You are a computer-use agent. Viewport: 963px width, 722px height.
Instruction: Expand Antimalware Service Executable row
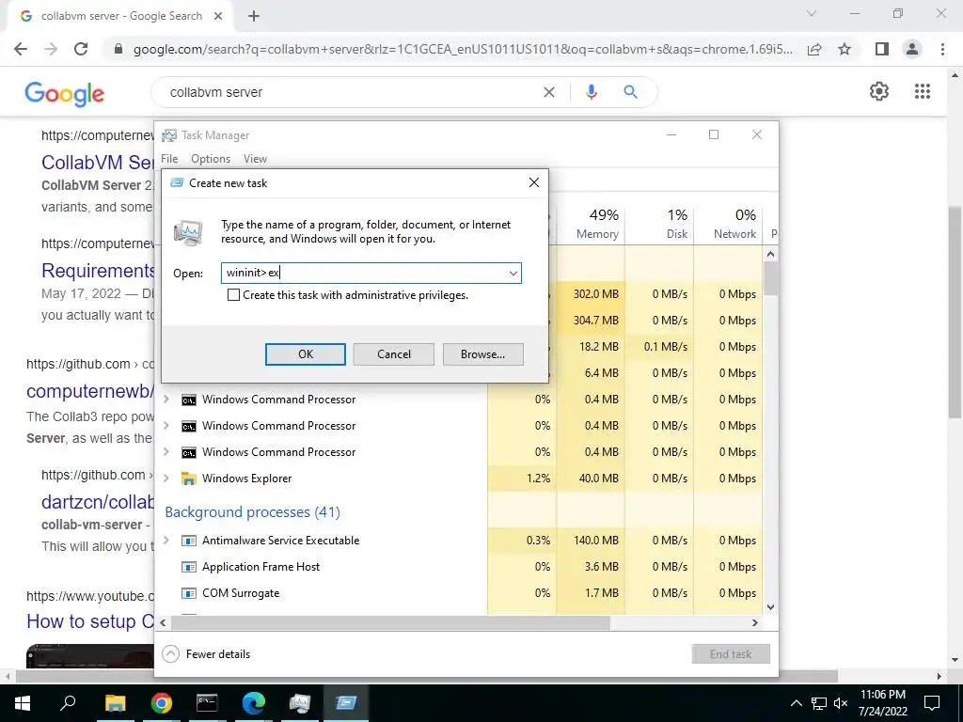point(166,541)
